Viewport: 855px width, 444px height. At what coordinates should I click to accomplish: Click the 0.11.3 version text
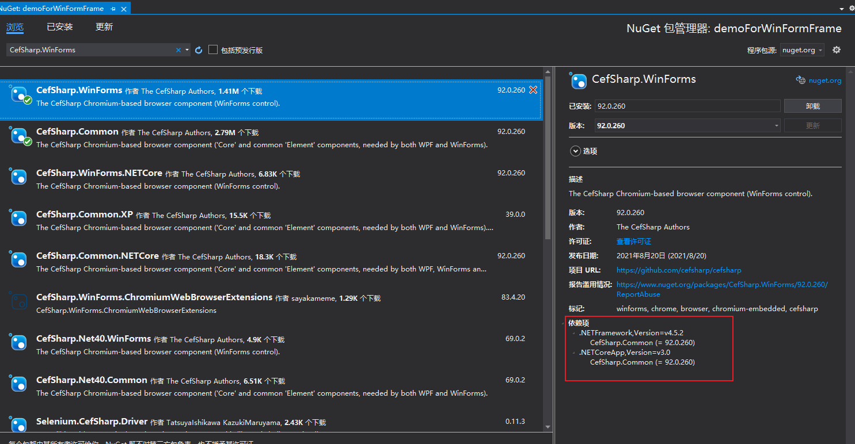515,422
